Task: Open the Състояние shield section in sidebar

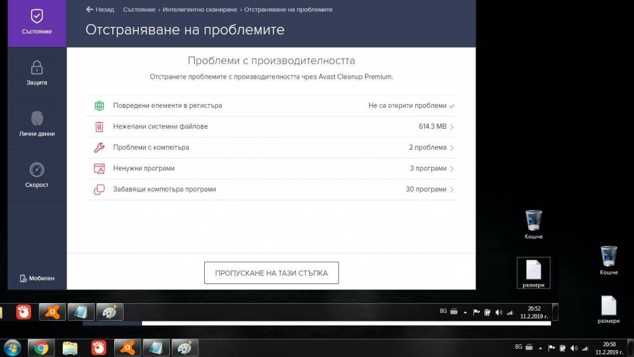Action: [x=37, y=23]
